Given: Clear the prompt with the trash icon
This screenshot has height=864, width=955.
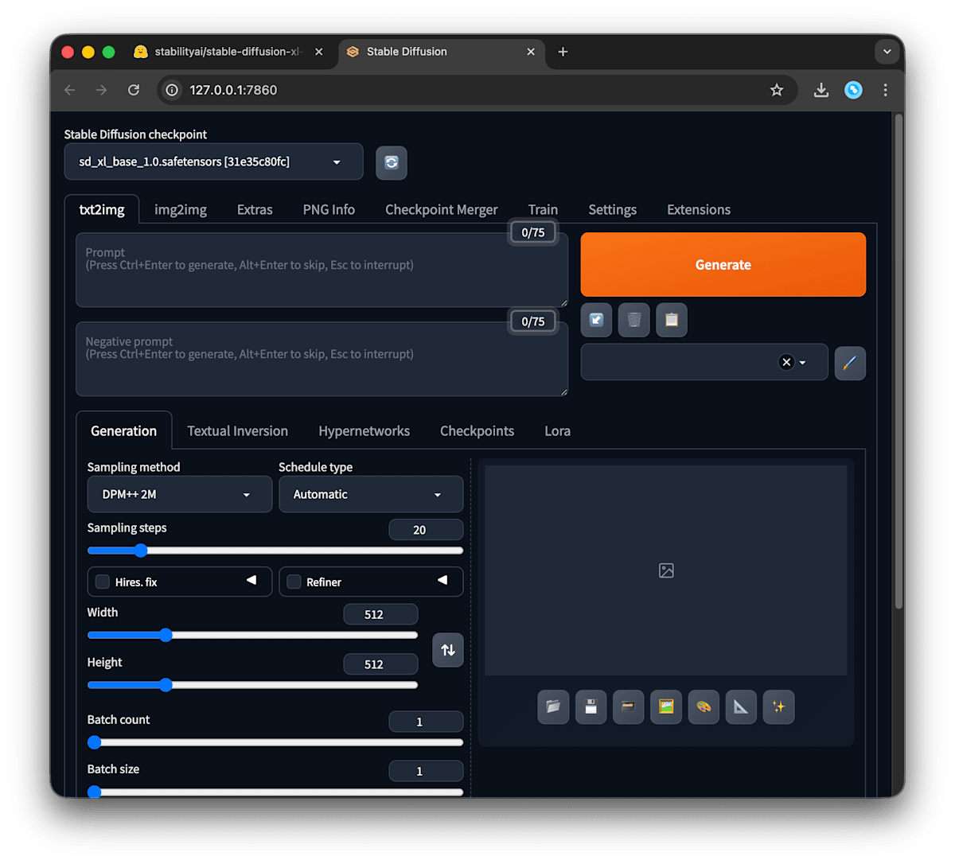Looking at the screenshot, I should 634,320.
